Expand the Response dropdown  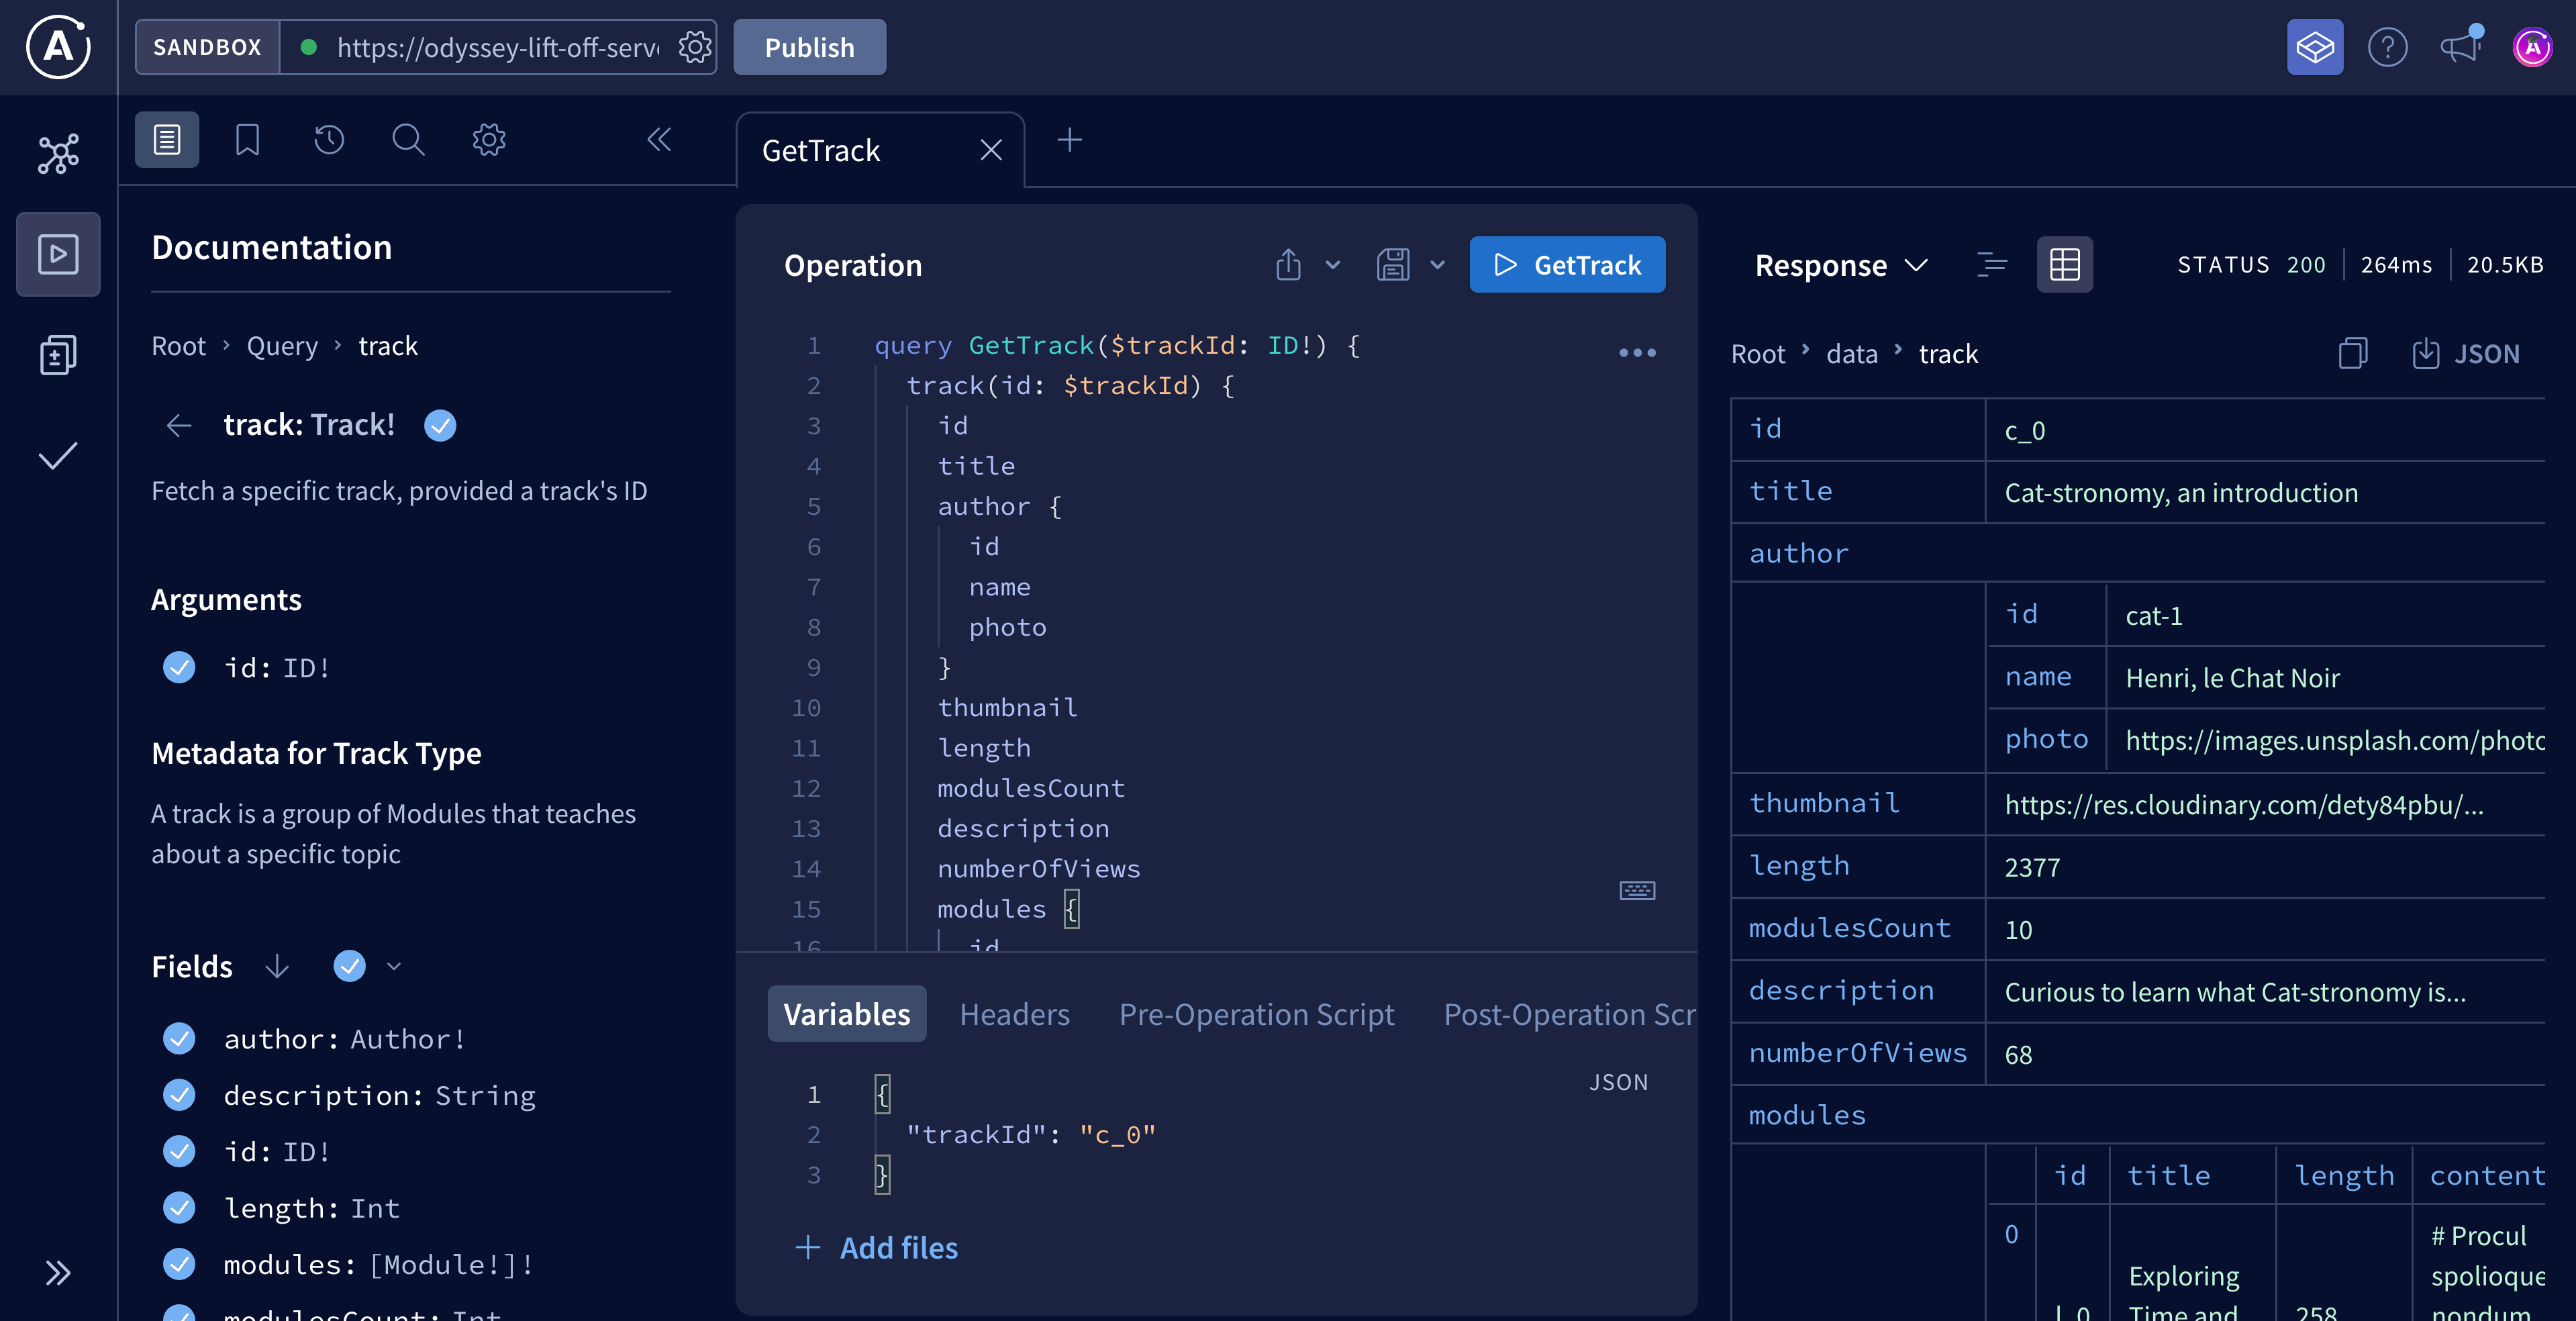coord(1917,265)
